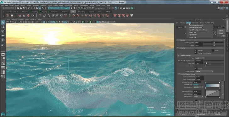
Task: Open the Bifrost menu in the menu bar
Action: pyautogui.click(x=98, y=5)
